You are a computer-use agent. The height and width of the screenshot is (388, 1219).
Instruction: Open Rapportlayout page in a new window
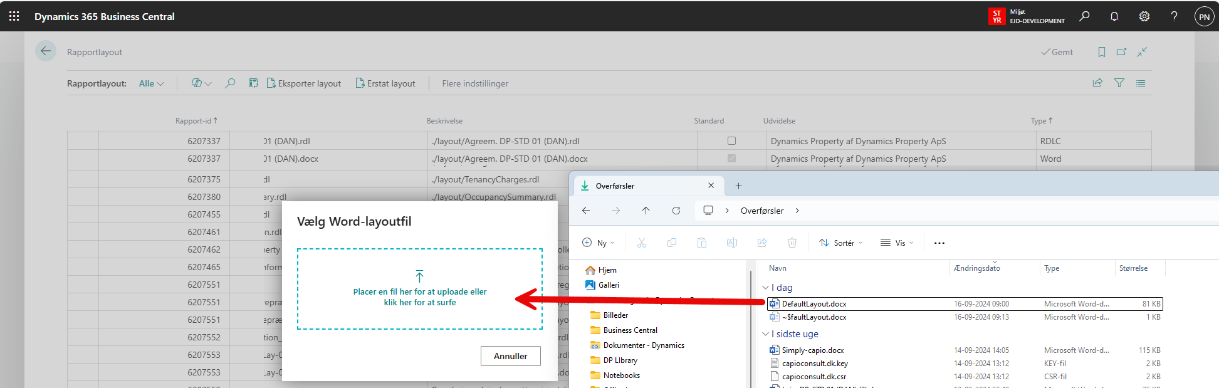coord(1121,52)
